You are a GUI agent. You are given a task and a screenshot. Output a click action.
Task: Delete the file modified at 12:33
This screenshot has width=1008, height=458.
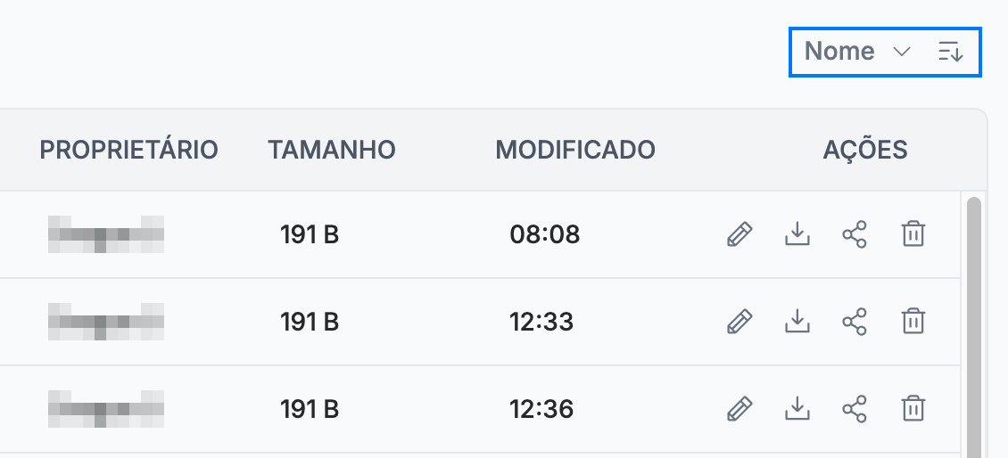[913, 321]
